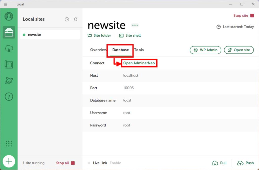Click the WP Admin button
This screenshot has height=170, width=259.
(205, 50)
